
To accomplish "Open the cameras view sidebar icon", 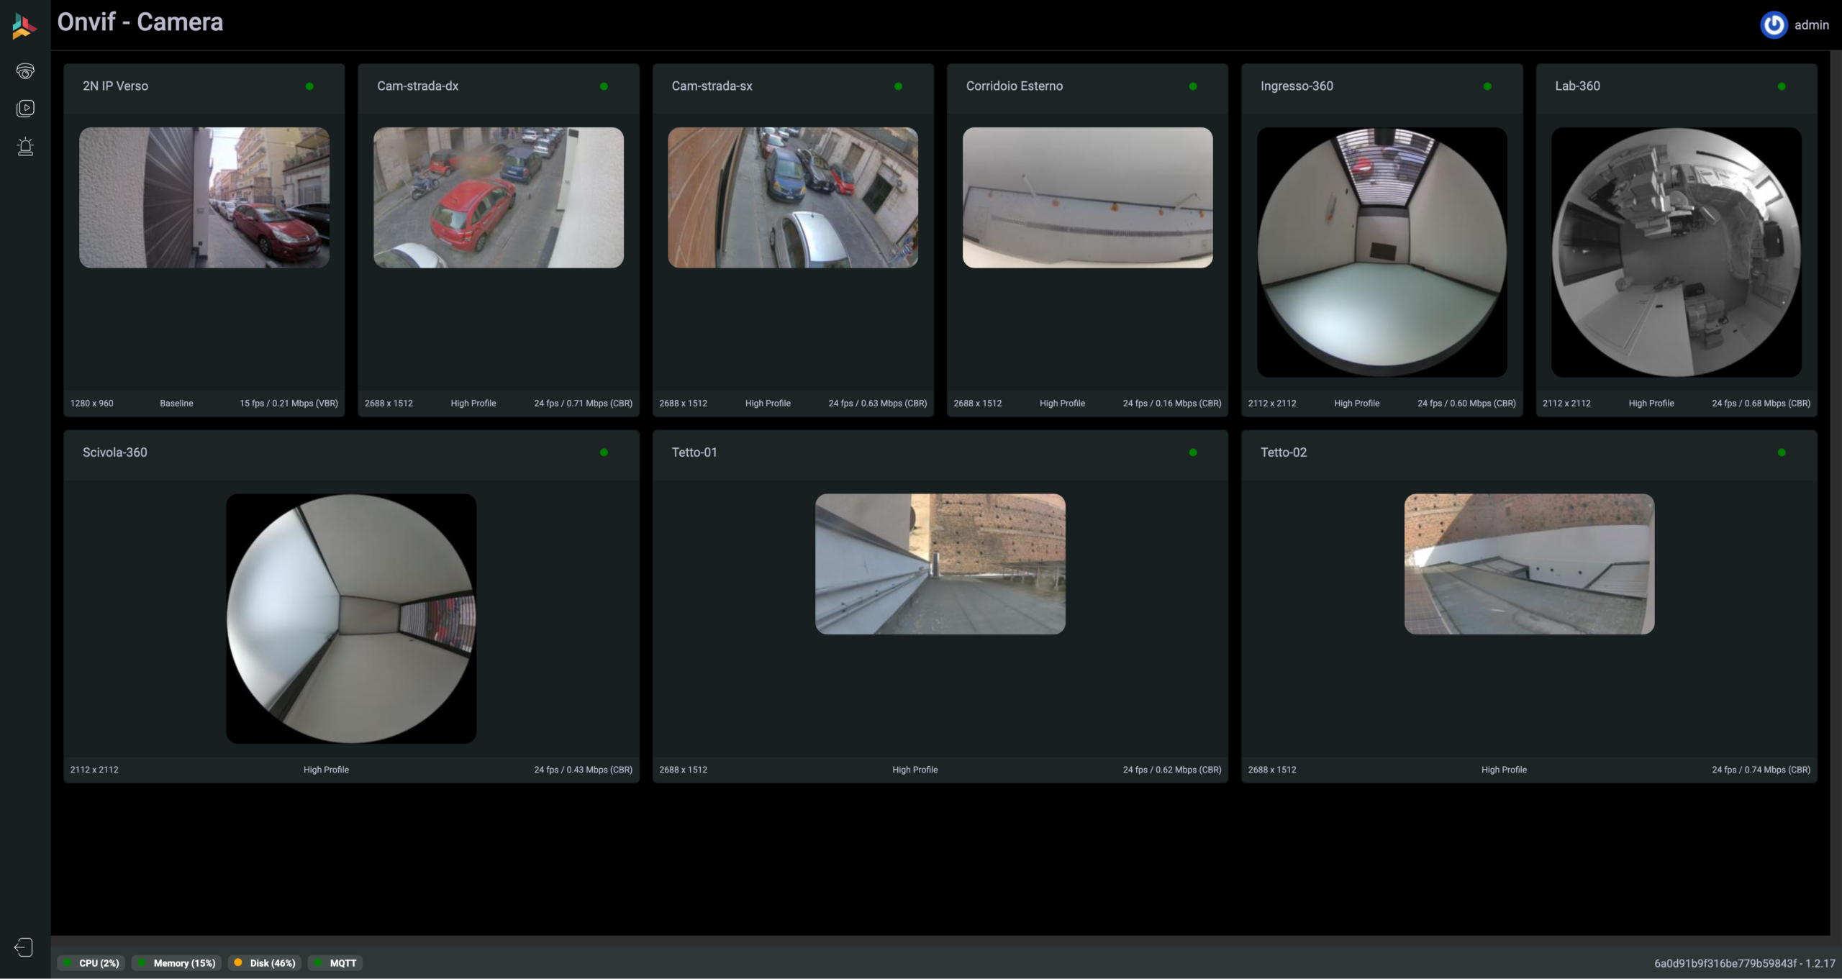I will (25, 70).
